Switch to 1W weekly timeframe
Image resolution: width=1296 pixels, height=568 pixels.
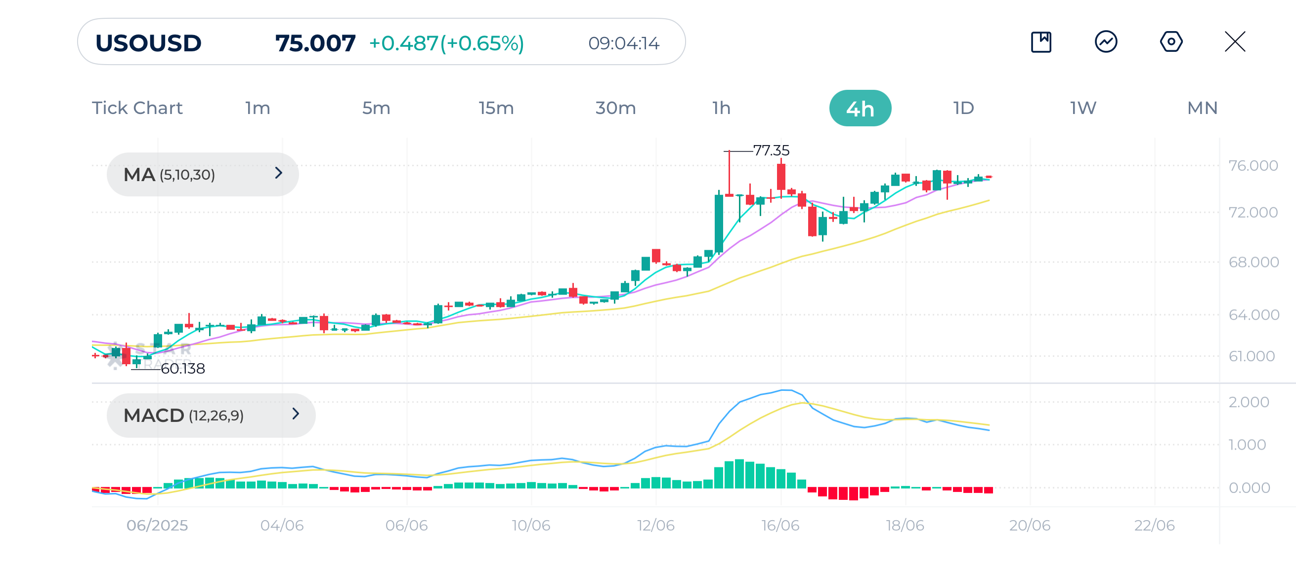pyautogui.click(x=1082, y=108)
